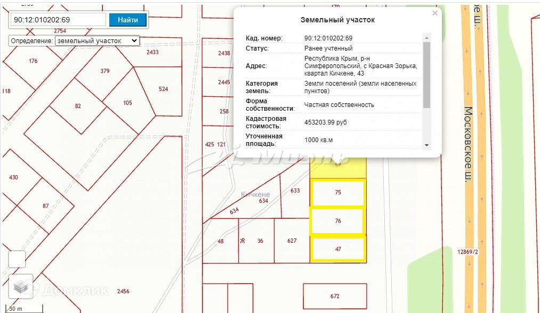540x313 pixels.
Task: Select parcel 82 on the map
Action: click(x=78, y=106)
